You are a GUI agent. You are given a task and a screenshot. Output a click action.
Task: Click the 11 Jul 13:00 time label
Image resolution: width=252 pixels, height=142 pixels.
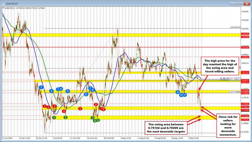click(75, 138)
